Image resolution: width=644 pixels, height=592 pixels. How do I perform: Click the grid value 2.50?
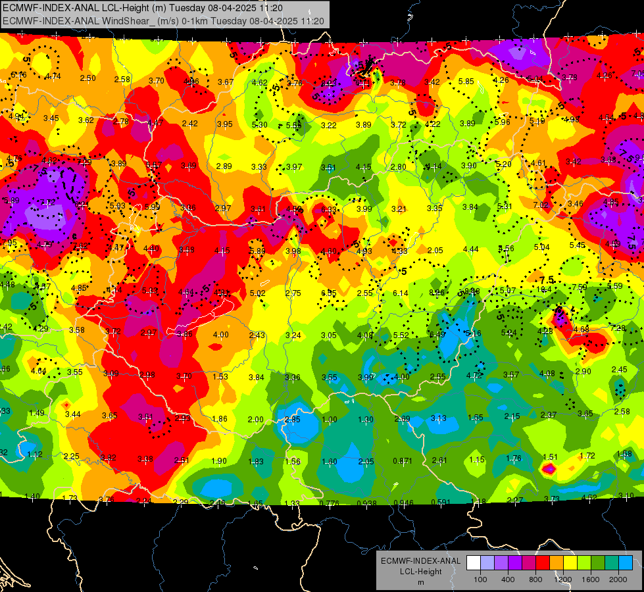pos(88,78)
